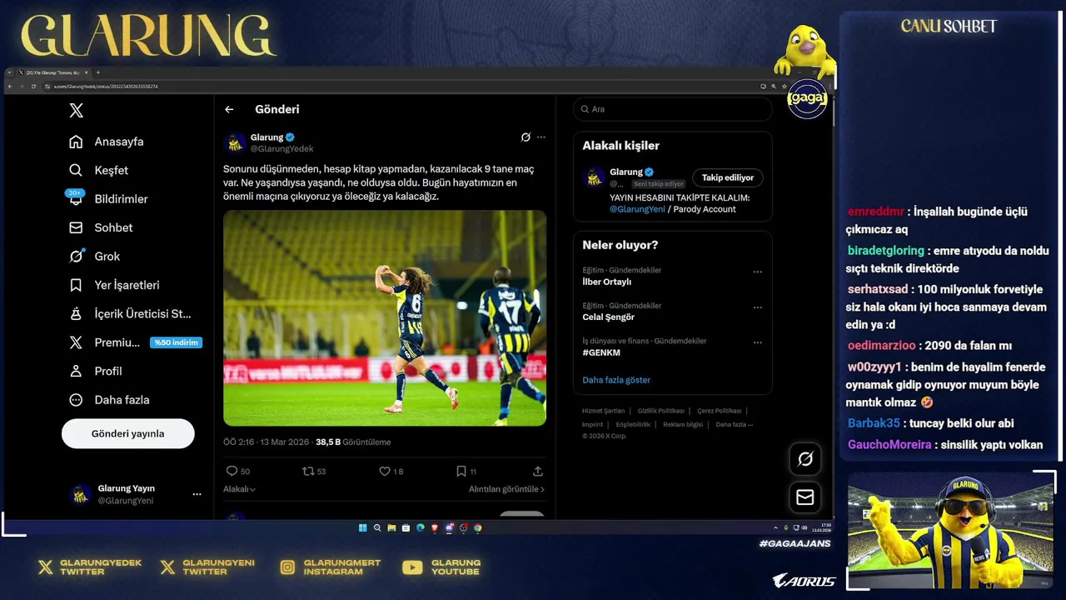Image resolution: width=1066 pixels, height=600 pixels.
Task: Open Keşfet explore page
Action: (x=98, y=170)
